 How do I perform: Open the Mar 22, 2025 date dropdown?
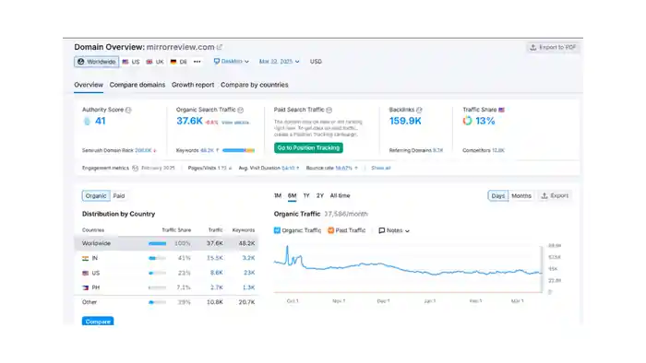279,61
